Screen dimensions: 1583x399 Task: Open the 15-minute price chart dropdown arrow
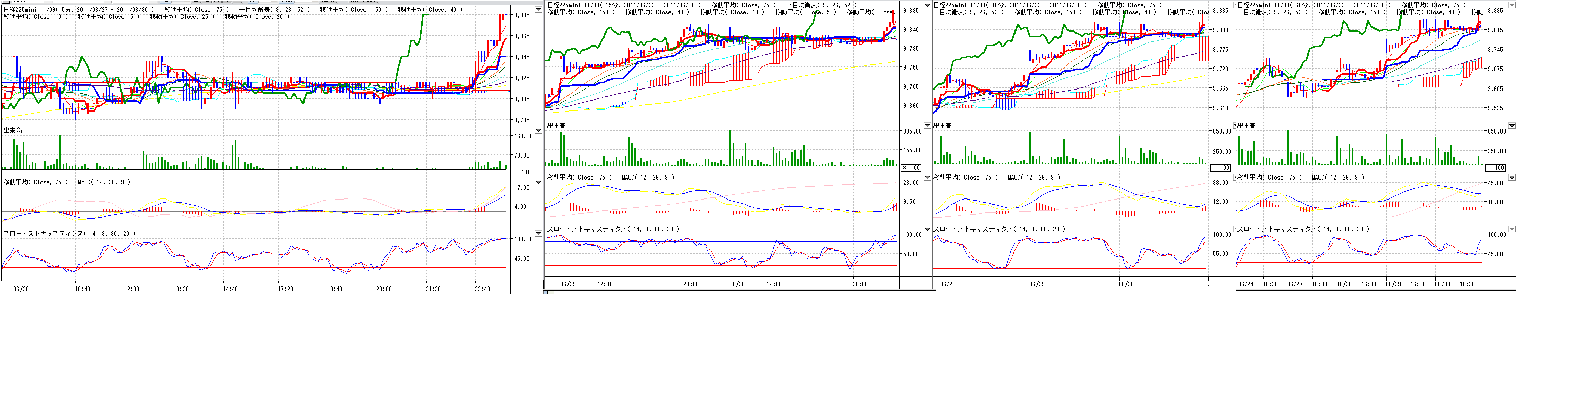coord(927,6)
